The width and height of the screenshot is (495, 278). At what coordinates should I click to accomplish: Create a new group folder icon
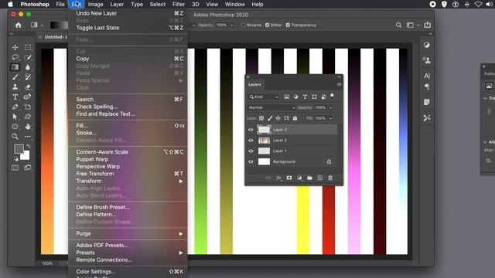[x=309, y=178]
